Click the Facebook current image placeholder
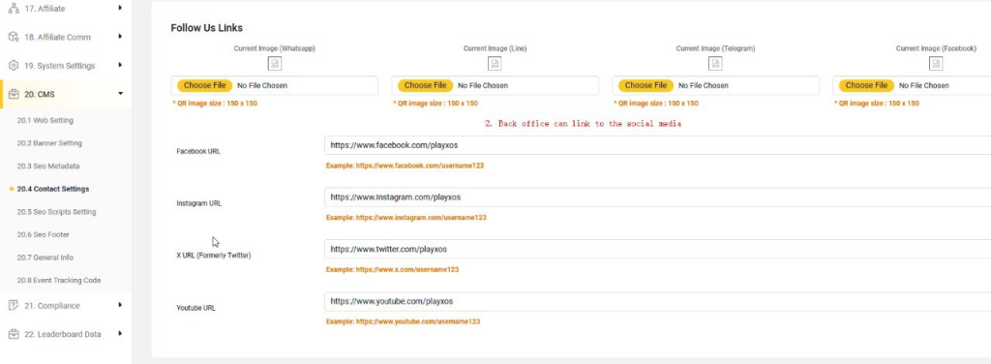The width and height of the screenshot is (991, 364). [x=936, y=63]
